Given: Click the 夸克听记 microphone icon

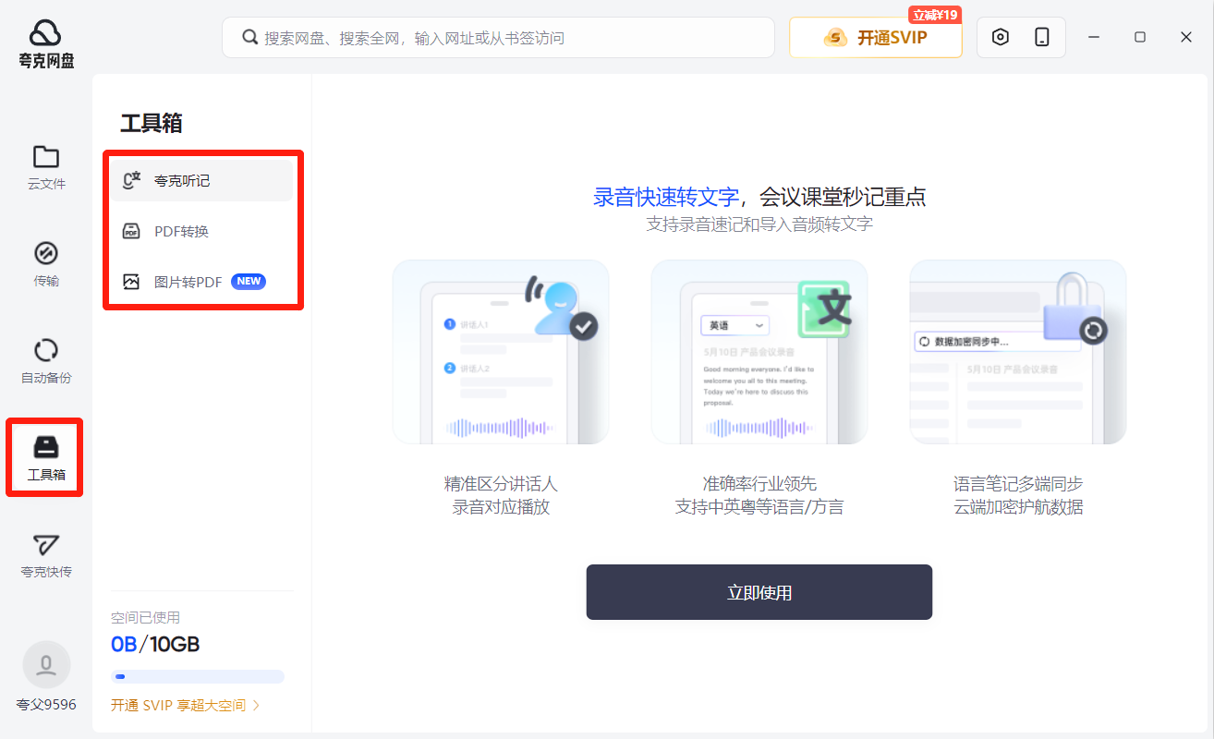Looking at the screenshot, I should click(x=131, y=180).
